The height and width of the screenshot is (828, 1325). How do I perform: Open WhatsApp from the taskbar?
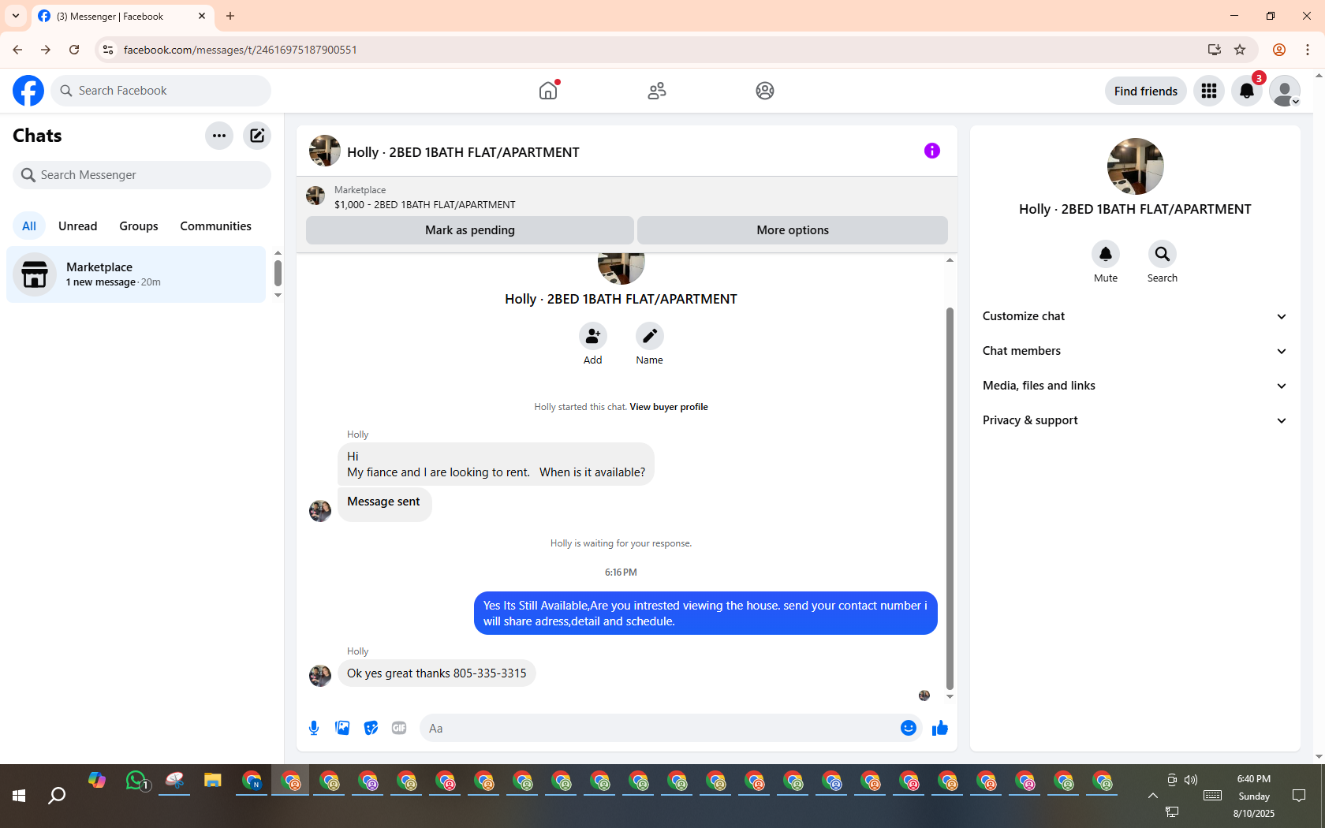point(136,781)
